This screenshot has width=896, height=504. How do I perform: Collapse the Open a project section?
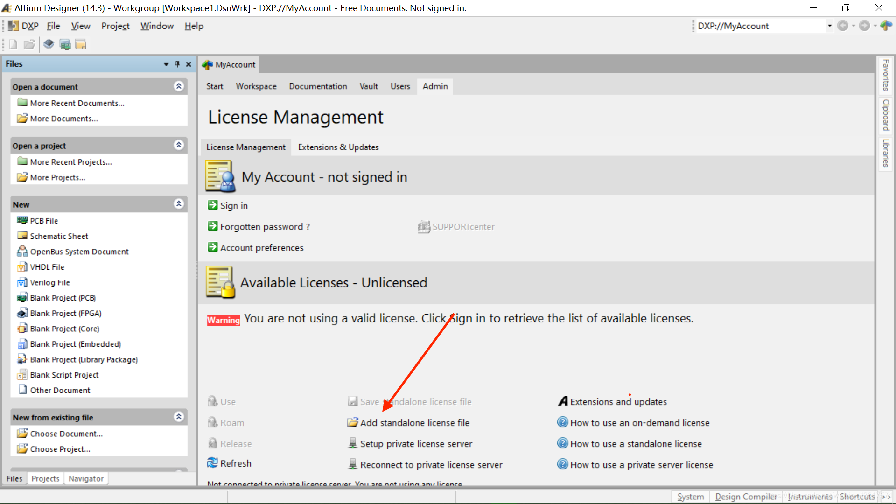pyautogui.click(x=179, y=145)
